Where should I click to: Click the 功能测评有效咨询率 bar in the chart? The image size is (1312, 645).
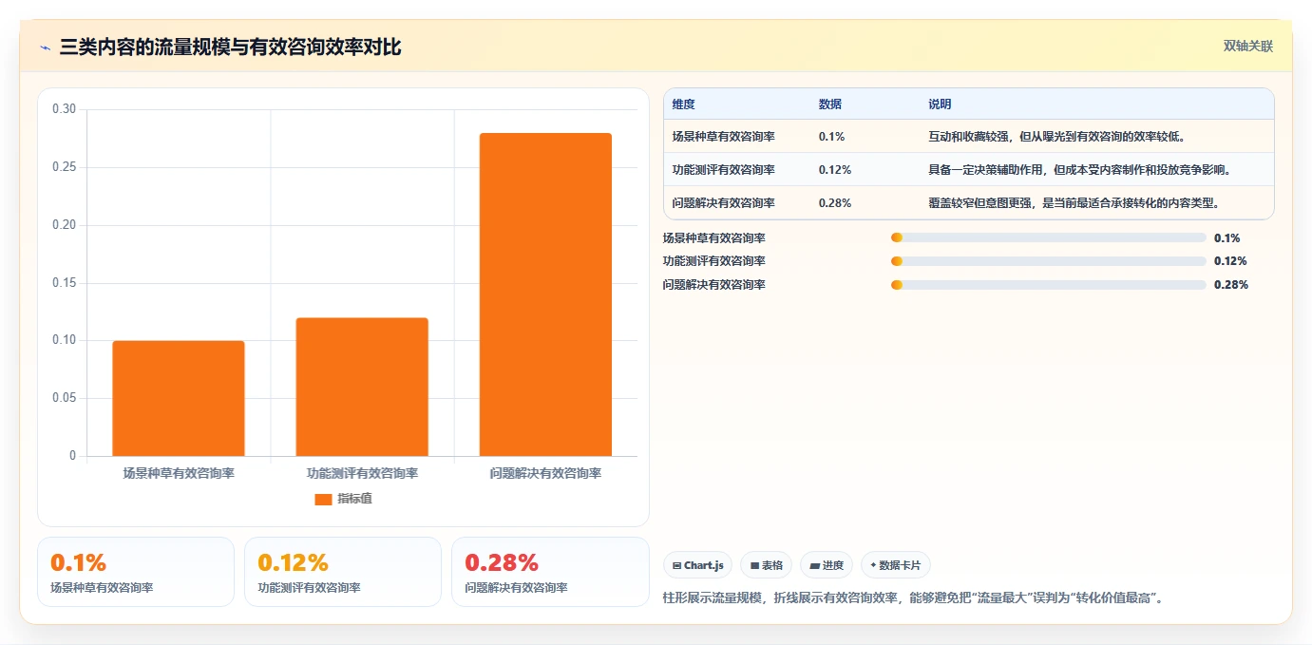[362, 387]
